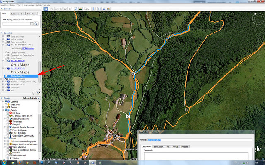265x165 pixels.
Task: Toggle Collado de Gorreta checkbox
Action: [5, 52]
